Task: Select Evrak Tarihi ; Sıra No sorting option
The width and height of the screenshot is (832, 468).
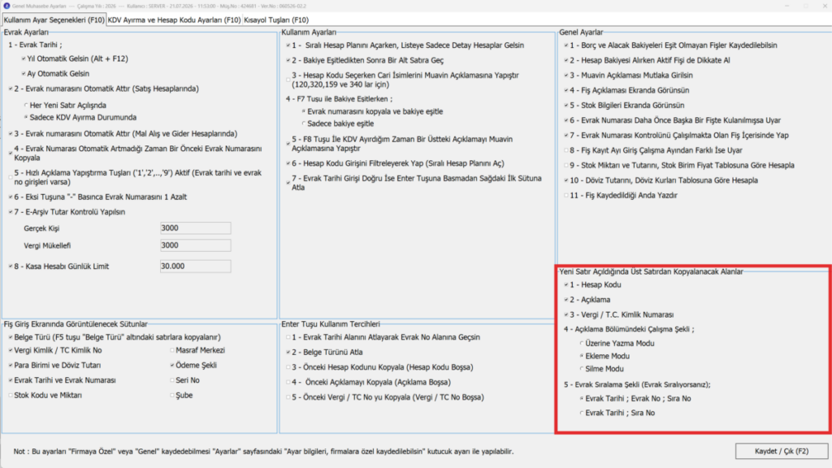Action: tap(582, 413)
